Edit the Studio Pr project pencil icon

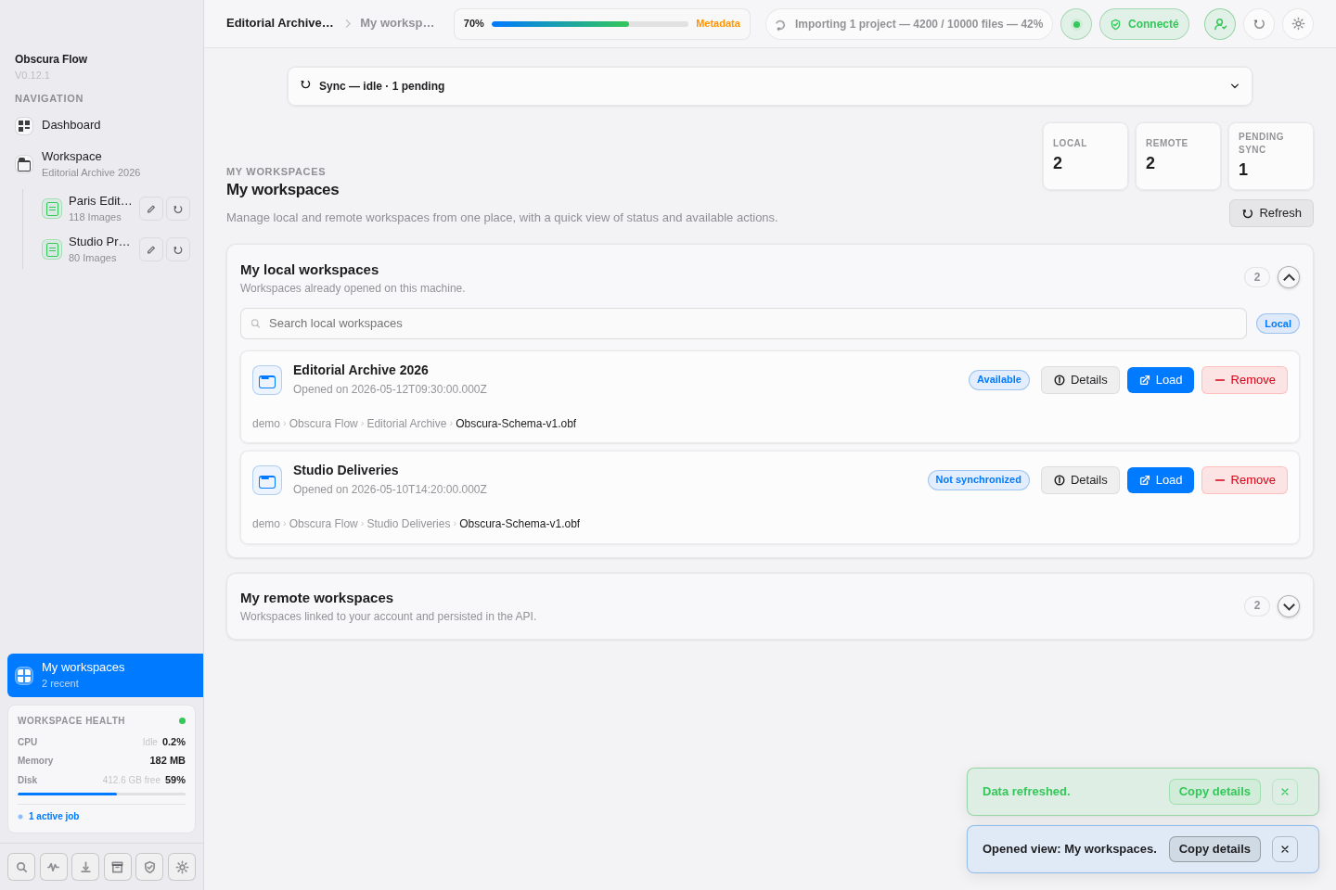coord(151,249)
